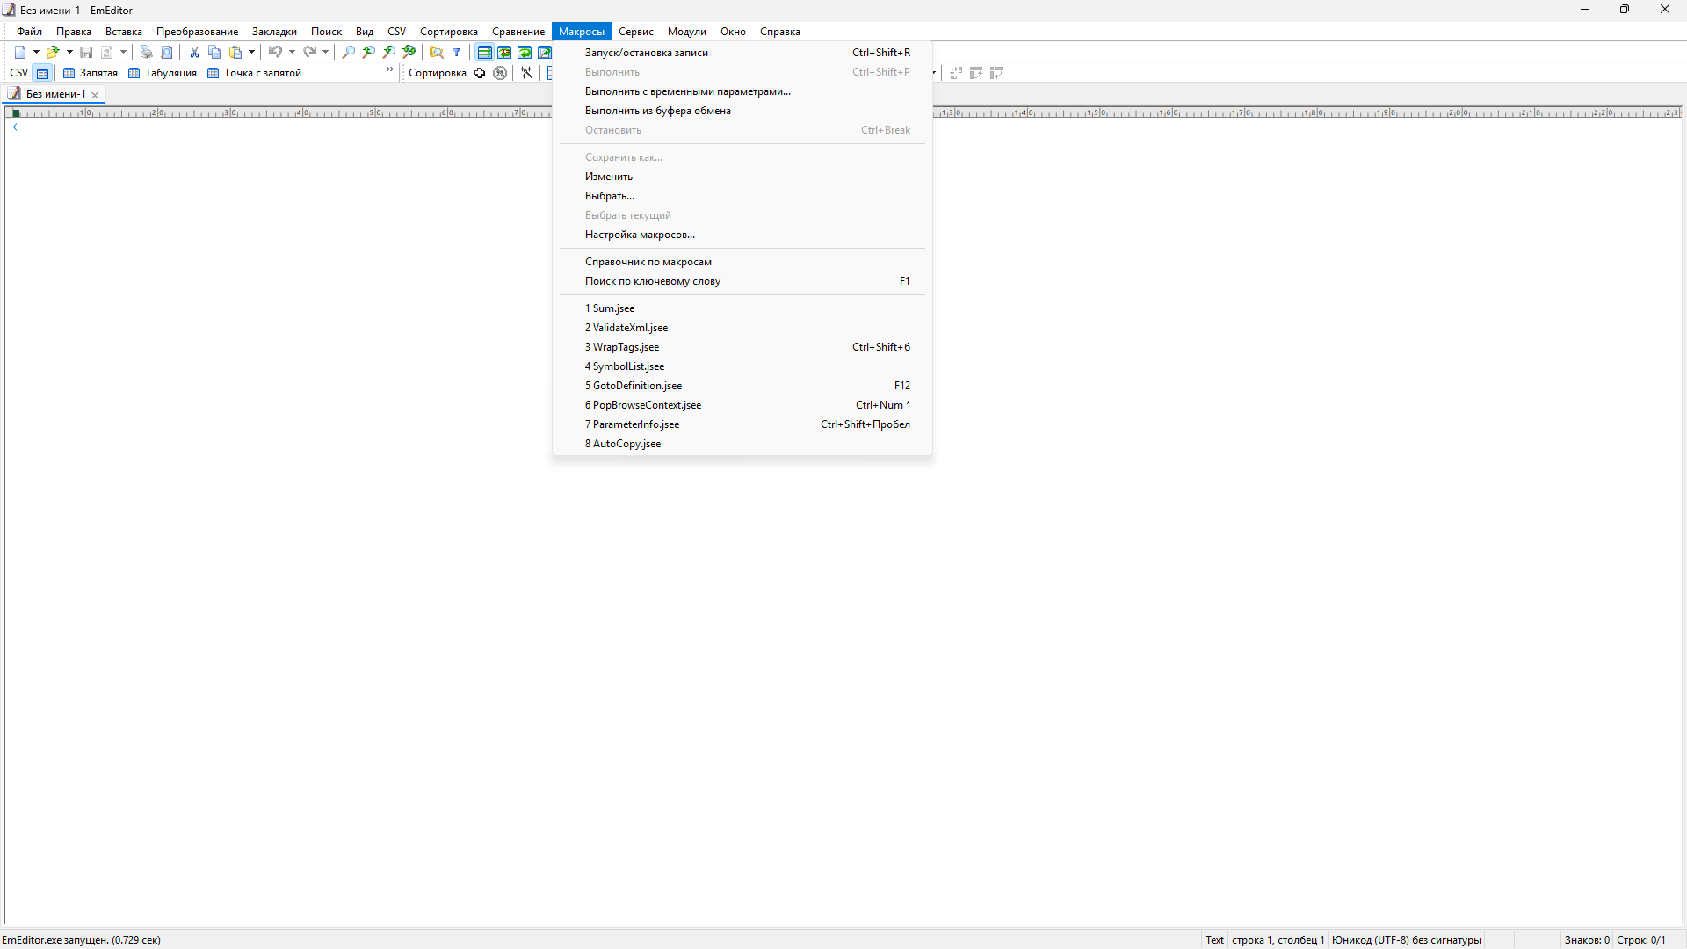
Task: Select Изменить in the macros menu
Action: click(x=742, y=177)
